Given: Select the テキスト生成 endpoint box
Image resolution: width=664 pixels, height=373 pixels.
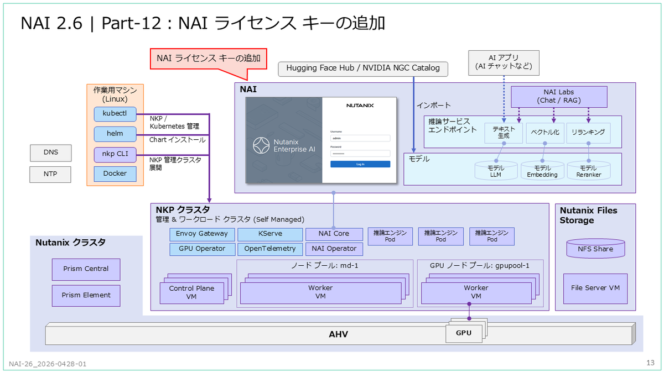Looking at the screenshot, I should [504, 133].
